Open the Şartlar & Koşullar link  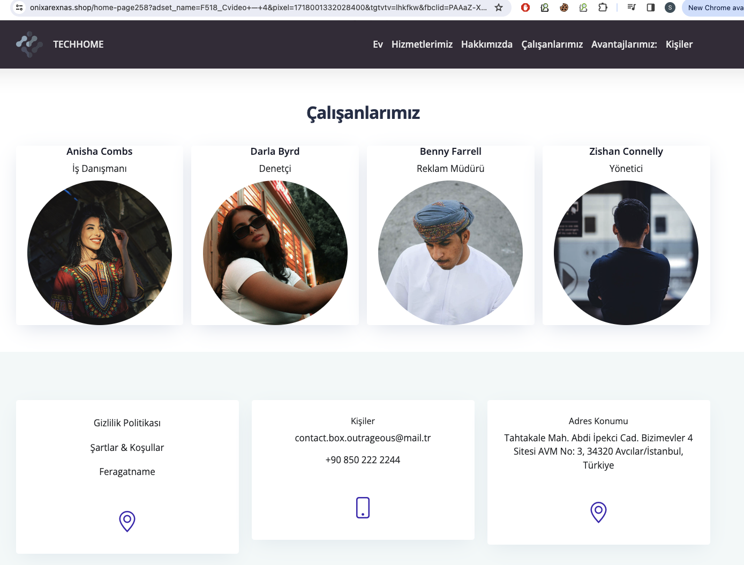(127, 448)
